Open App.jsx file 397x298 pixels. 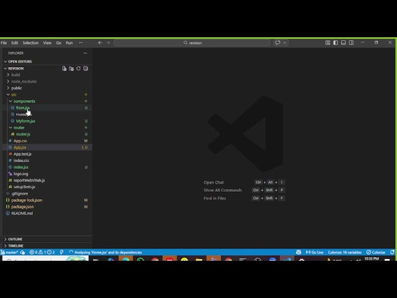(x=47, y=147)
